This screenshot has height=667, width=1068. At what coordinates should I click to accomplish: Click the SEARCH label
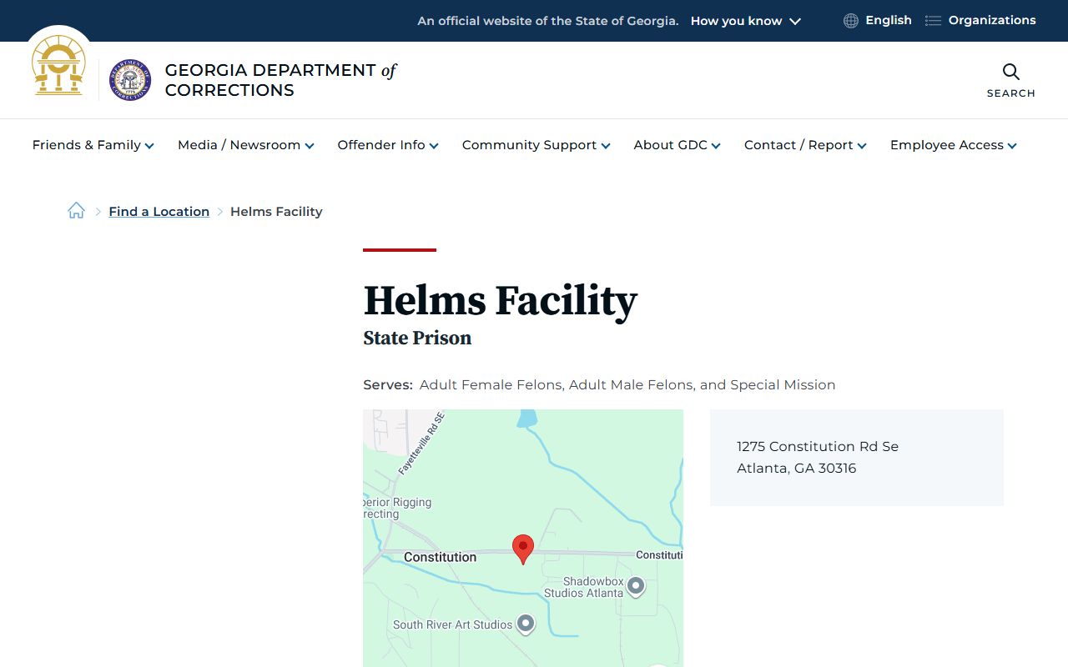(1011, 93)
